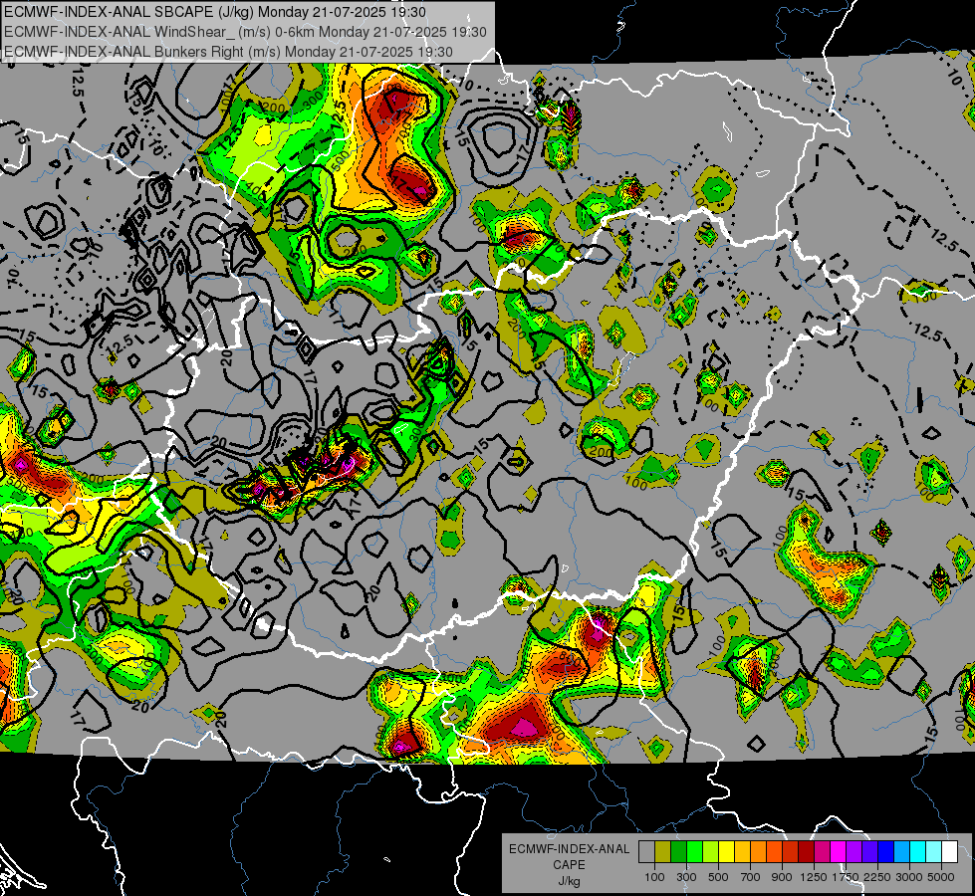Pick the pure blue legend swatch after 2250
This screenshot has height=896, width=975.
[886, 851]
